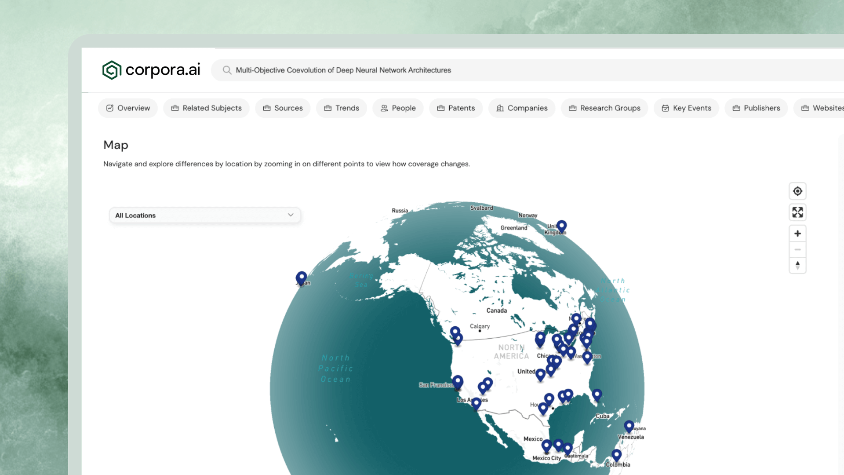Click the corpora.ai logo icon
This screenshot has width=844, height=475.
coord(111,69)
